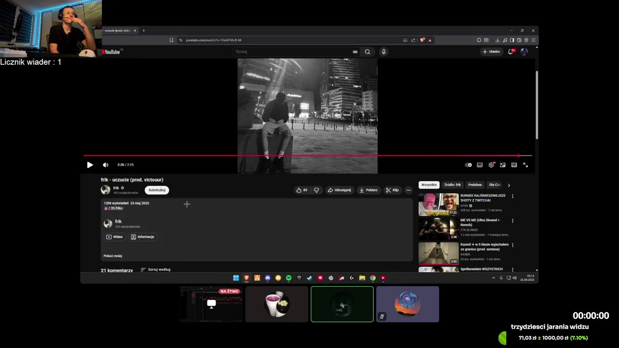619x348 pixels.
Task: Open options menu for ME VS ME video
Action: coord(513,221)
